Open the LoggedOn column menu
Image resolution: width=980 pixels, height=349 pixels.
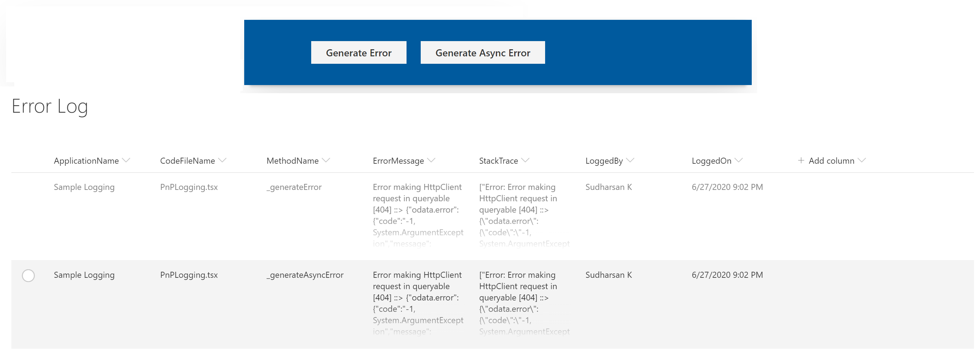tap(738, 160)
